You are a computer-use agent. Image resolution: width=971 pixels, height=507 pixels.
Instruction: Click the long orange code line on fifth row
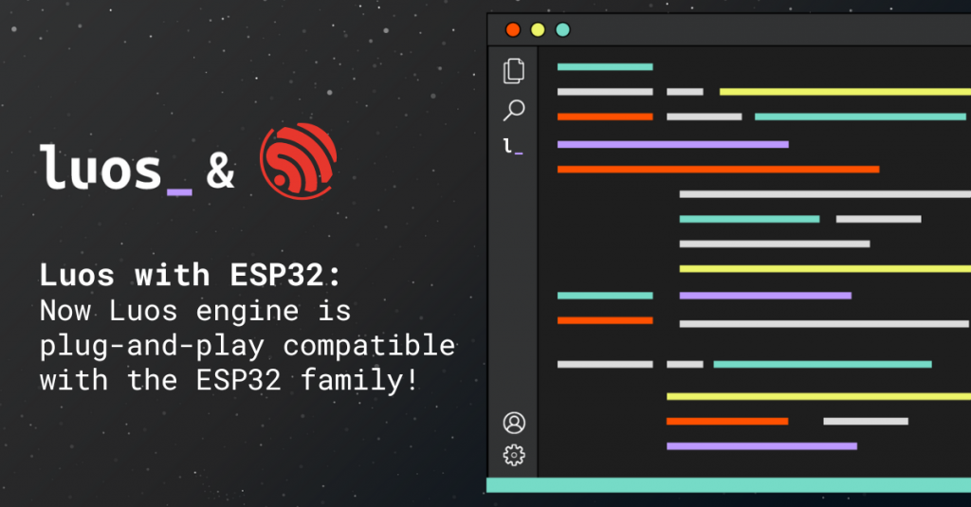pyautogui.click(x=718, y=169)
